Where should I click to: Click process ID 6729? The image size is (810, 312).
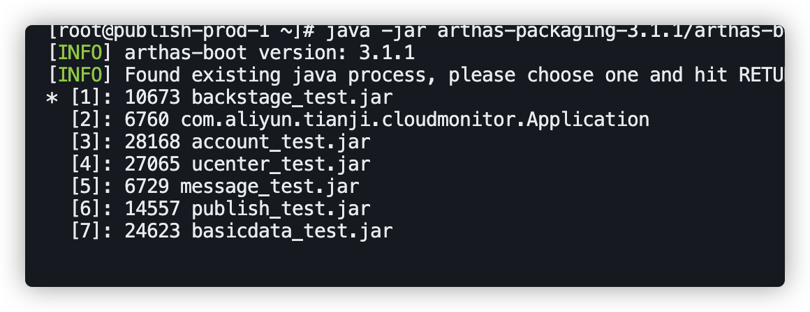coord(147,187)
